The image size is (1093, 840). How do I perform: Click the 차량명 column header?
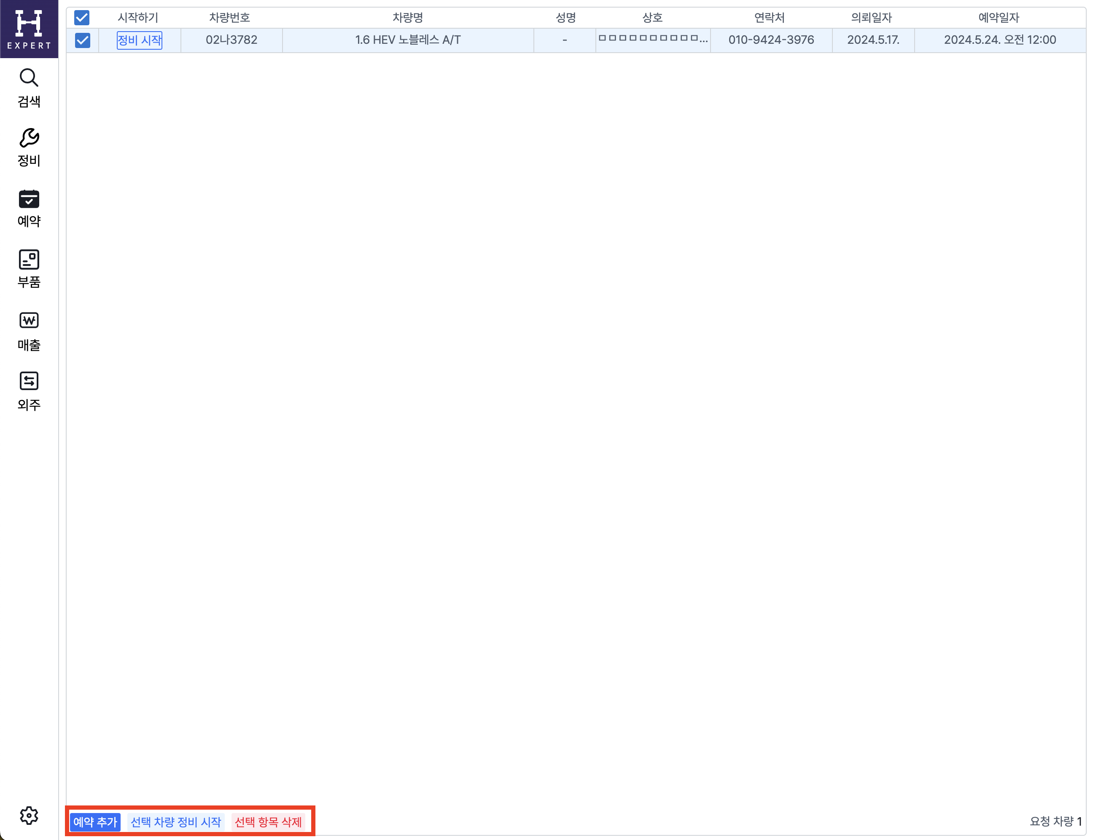tap(407, 18)
